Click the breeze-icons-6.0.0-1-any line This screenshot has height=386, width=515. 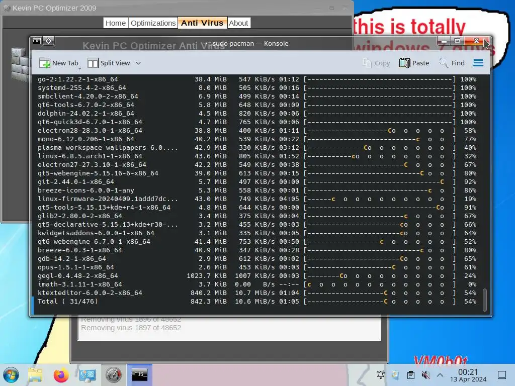click(257, 190)
